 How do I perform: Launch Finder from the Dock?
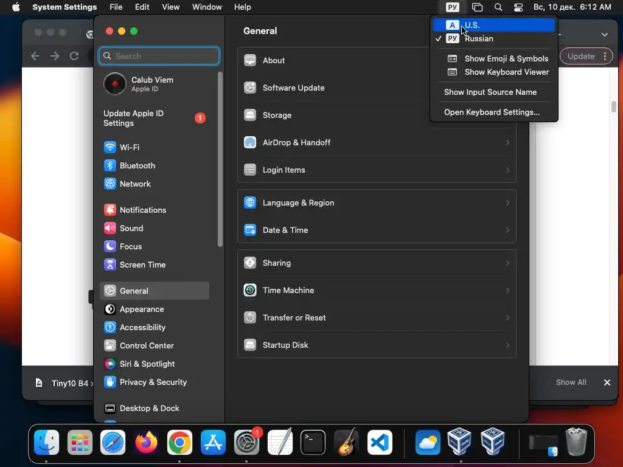pyautogui.click(x=46, y=443)
